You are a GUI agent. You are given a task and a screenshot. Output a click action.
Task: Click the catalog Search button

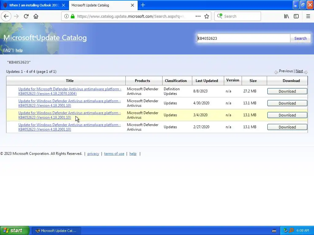[x=301, y=38]
